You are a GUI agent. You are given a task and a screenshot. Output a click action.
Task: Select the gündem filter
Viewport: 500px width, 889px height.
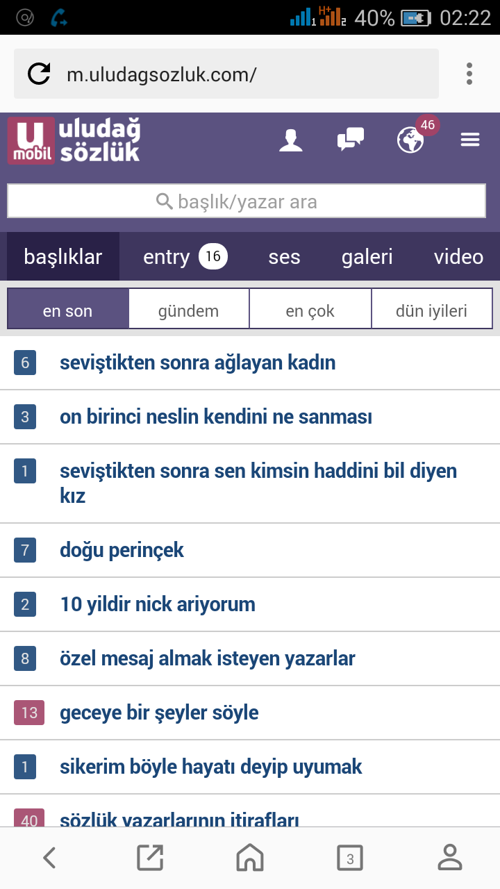[188, 310]
